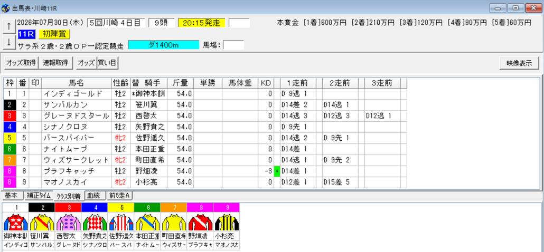This screenshot has width=544, height=252.
Task: Click yellow 20:15発走 label
Action: click(x=202, y=23)
